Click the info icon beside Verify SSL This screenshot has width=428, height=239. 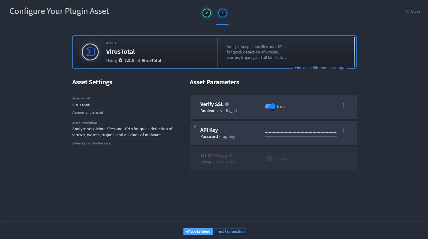click(x=227, y=104)
